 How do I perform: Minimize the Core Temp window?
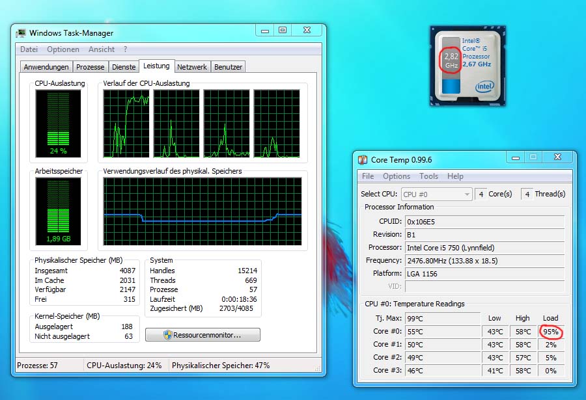pyautogui.click(x=516, y=157)
